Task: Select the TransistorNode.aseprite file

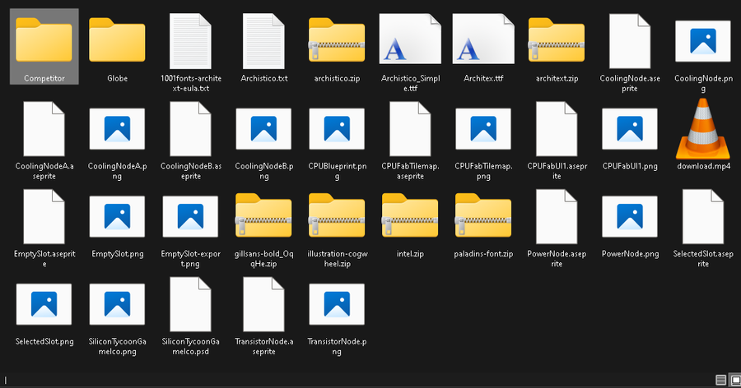Action: (x=263, y=315)
